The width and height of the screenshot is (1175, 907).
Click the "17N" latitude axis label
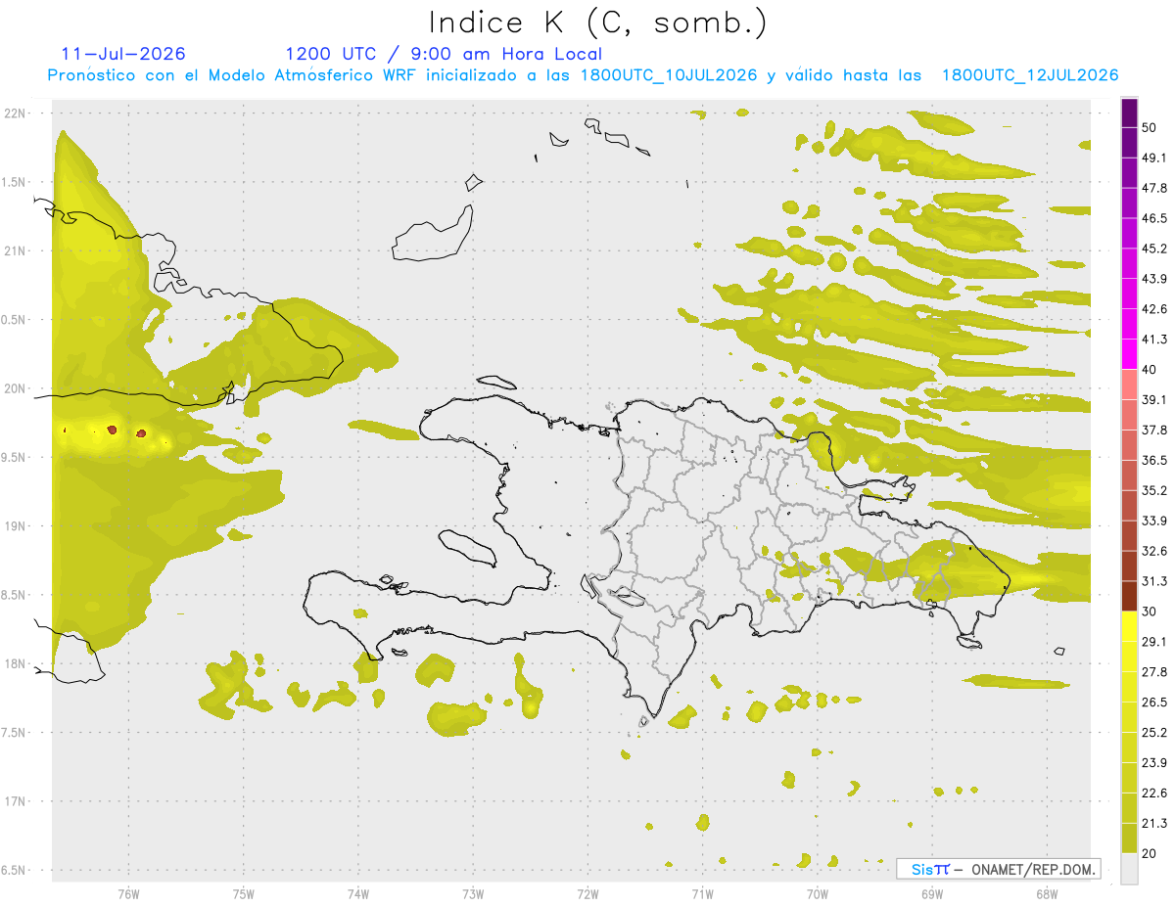(17, 802)
